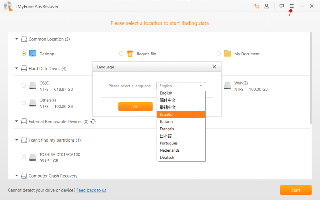
Task: Choose 简体中文 from the language list
Action: pyautogui.click(x=181, y=100)
